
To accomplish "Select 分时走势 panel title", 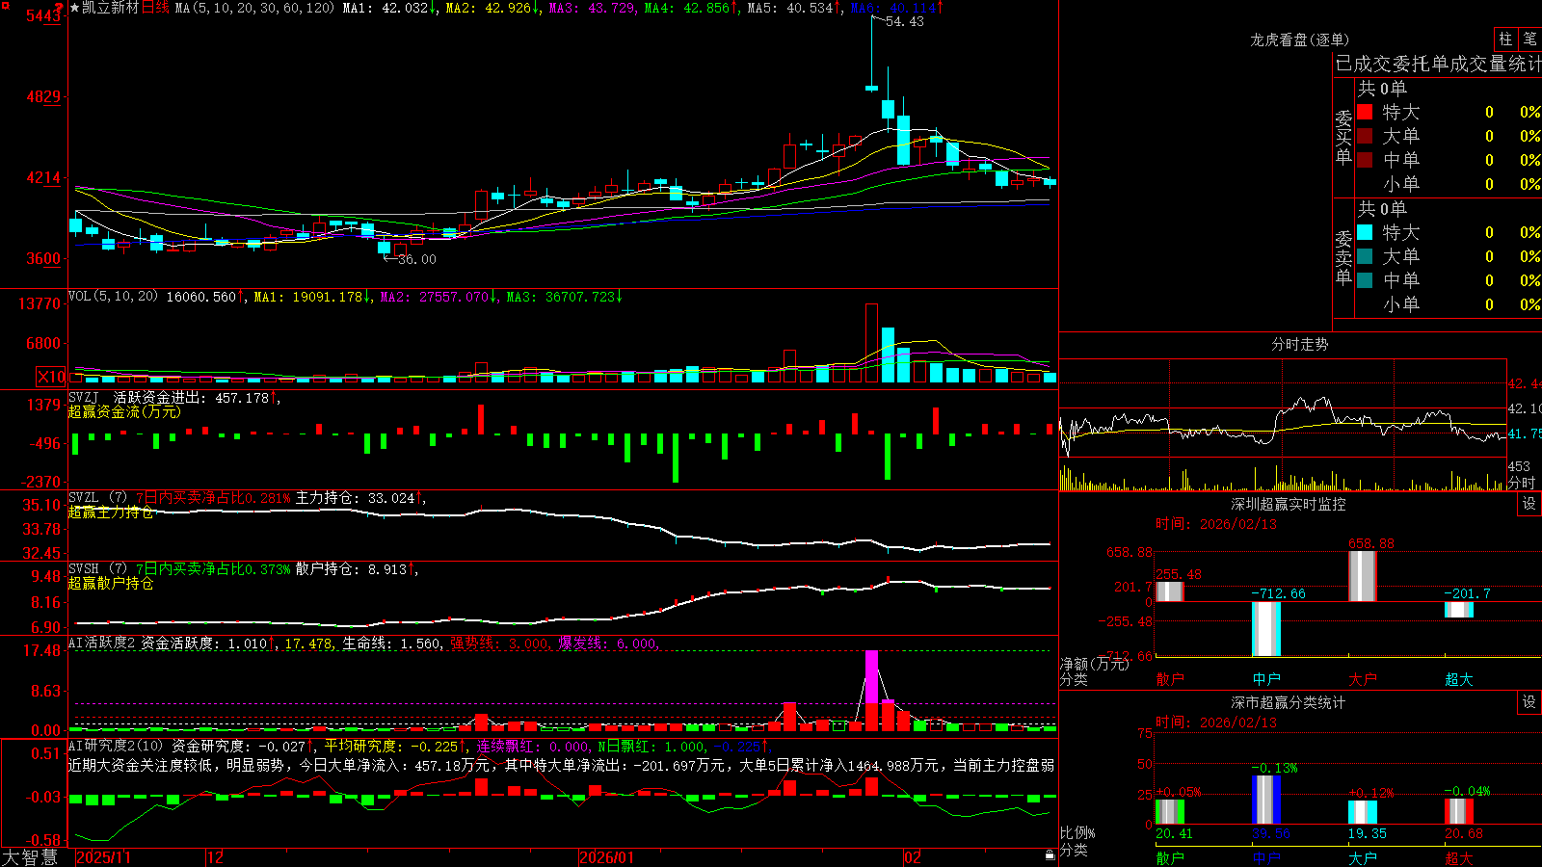I will tap(1299, 344).
